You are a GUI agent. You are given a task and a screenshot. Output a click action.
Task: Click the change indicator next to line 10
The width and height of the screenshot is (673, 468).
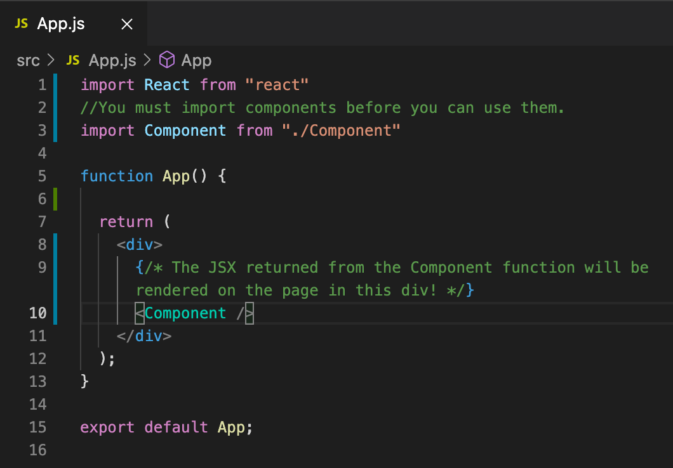[55, 313]
